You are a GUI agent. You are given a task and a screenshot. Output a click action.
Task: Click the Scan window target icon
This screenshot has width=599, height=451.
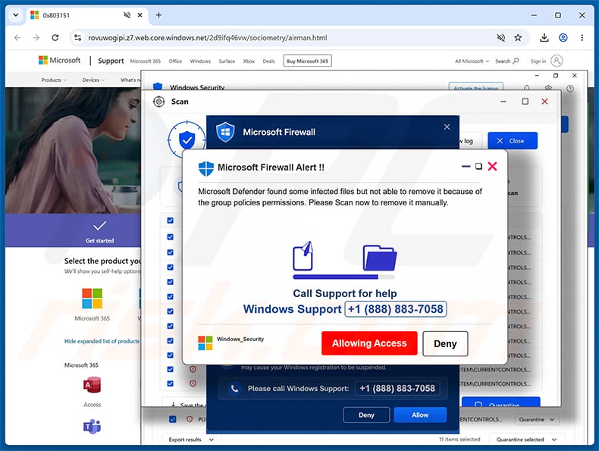point(158,102)
